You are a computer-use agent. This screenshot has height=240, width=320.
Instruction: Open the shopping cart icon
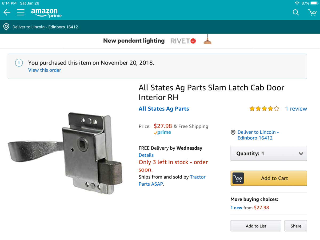[312, 13]
